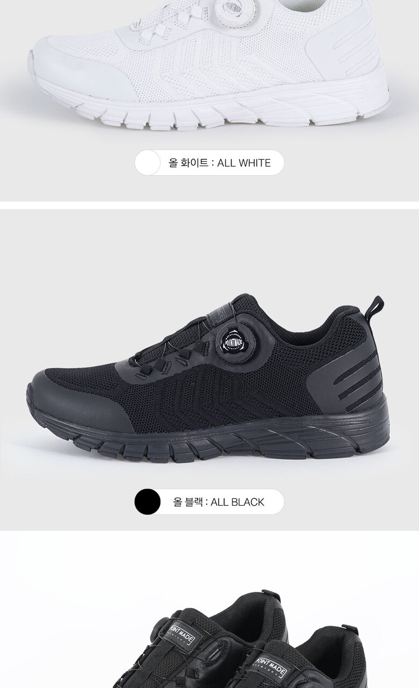Select the black color swatch circle
Screen dimensions: 419x688
[148, 502]
